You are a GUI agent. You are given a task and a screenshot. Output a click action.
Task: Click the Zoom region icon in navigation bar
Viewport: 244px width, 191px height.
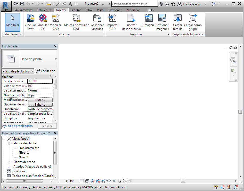coord(233,71)
